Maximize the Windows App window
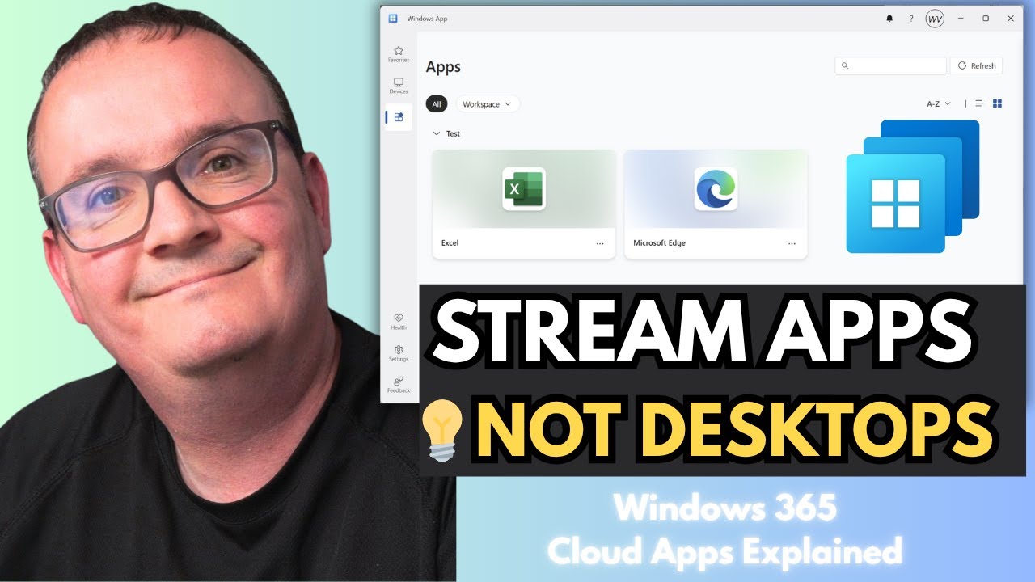The image size is (1035, 582). click(986, 19)
